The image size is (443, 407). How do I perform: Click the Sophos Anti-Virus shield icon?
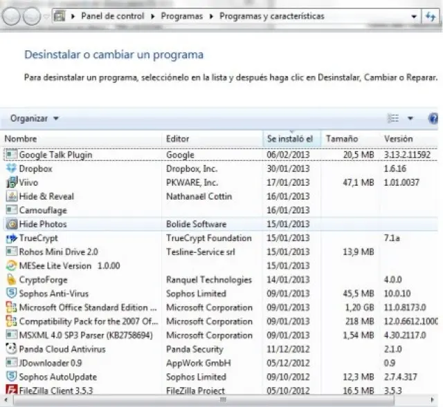point(11,294)
